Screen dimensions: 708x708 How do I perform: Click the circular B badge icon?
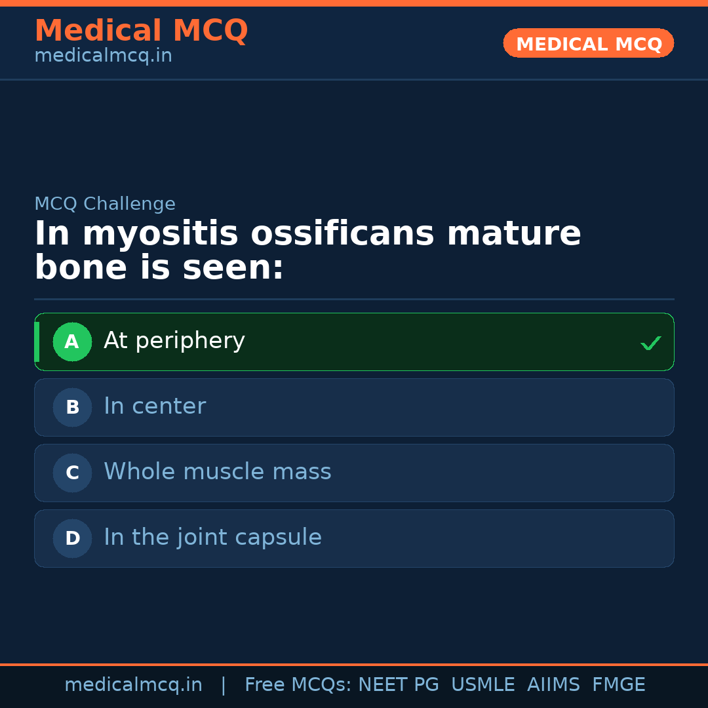coord(72,407)
